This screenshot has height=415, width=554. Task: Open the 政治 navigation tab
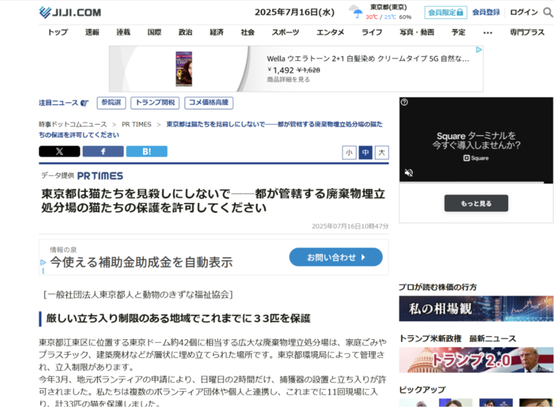click(185, 32)
